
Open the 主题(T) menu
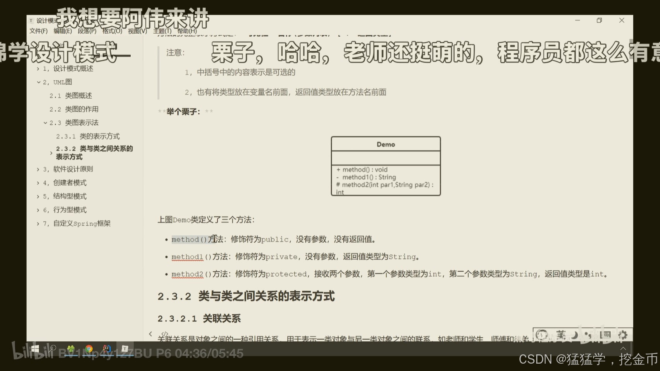click(x=162, y=31)
